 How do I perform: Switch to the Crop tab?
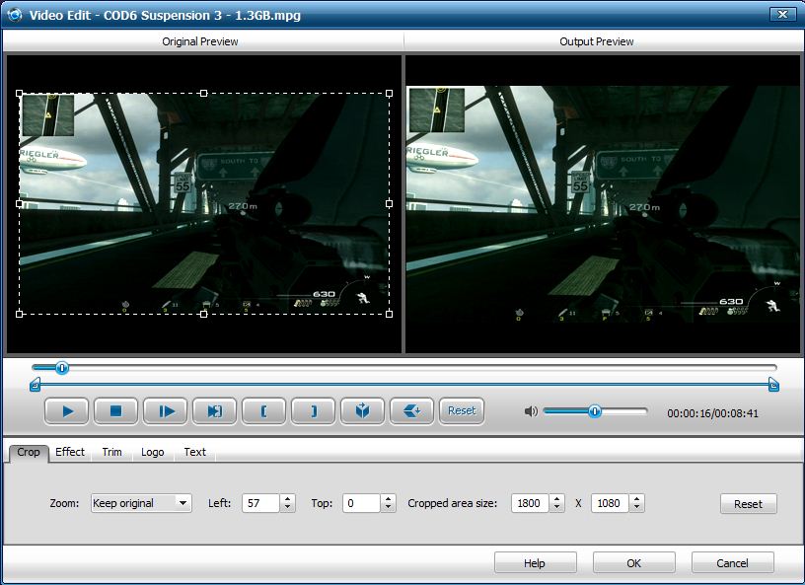click(x=29, y=453)
